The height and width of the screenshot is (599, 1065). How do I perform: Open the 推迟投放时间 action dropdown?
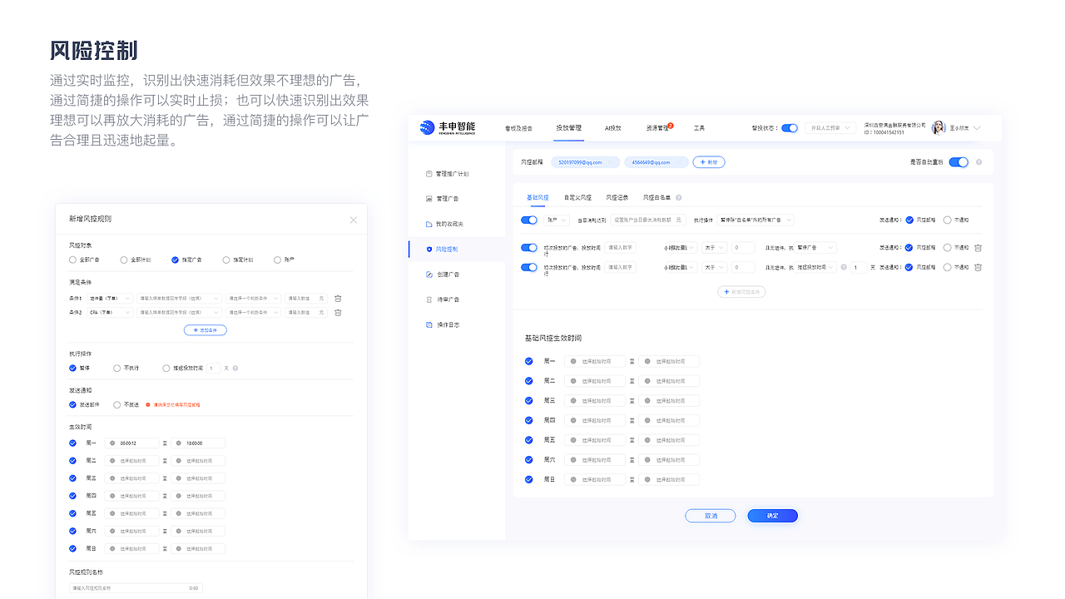click(815, 267)
